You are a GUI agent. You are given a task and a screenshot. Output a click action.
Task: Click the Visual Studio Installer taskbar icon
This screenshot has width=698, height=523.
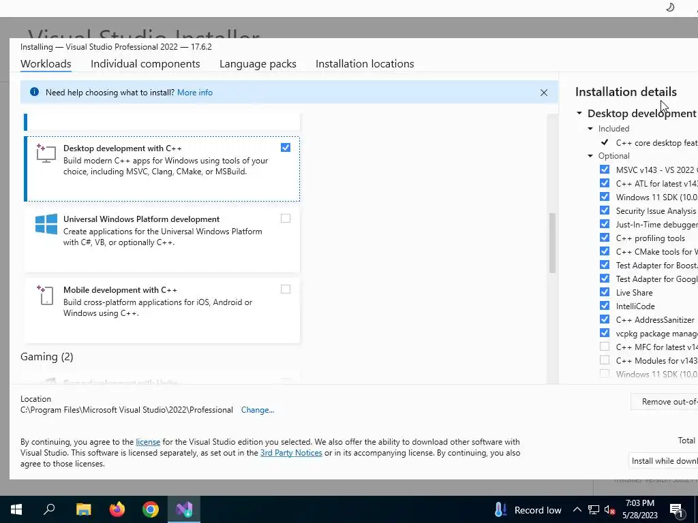[184, 509]
